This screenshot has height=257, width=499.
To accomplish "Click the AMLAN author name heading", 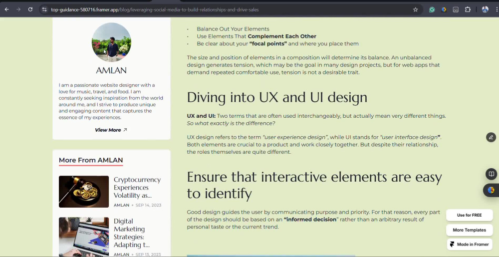I will tap(111, 70).
